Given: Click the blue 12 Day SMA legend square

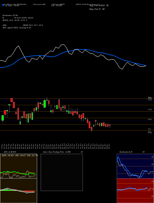Looking at the screenshot, I should tap(3, 5).
